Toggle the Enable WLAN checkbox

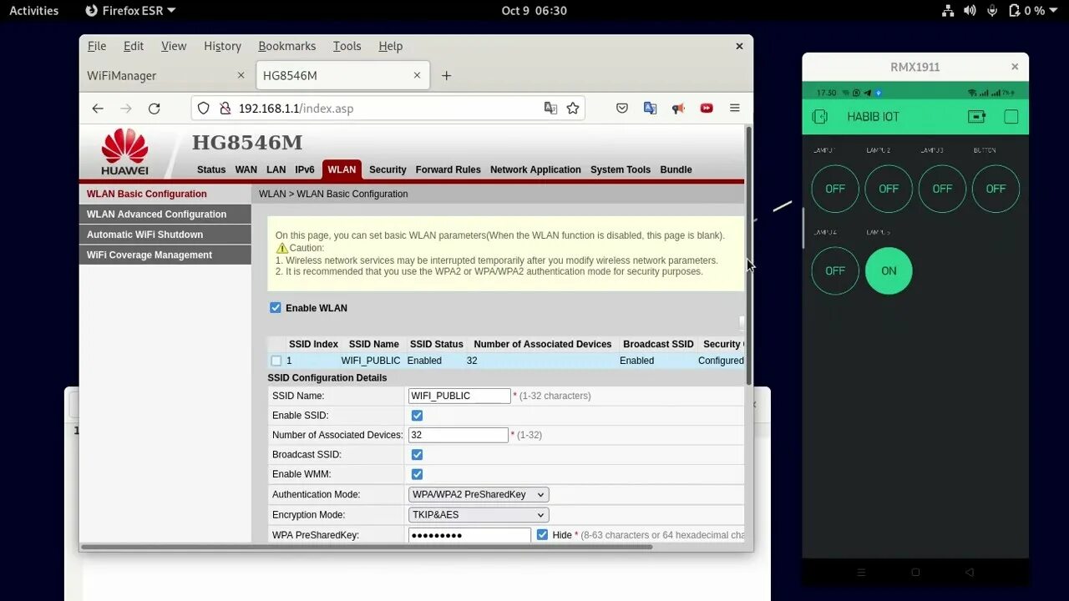click(276, 308)
